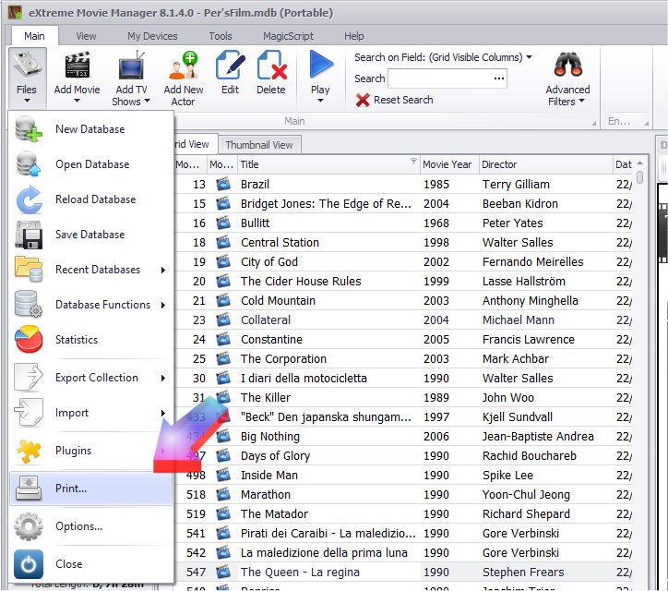The height and width of the screenshot is (591, 668).
Task: Click the Title column filter icon
Action: (413, 162)
